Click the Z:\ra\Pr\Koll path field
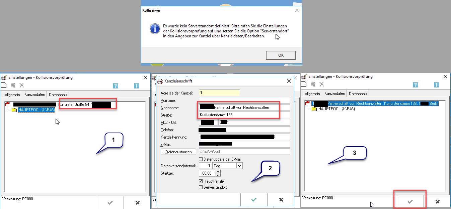Image resolution: width=451 pixels, height=209 pixels. 244,152
